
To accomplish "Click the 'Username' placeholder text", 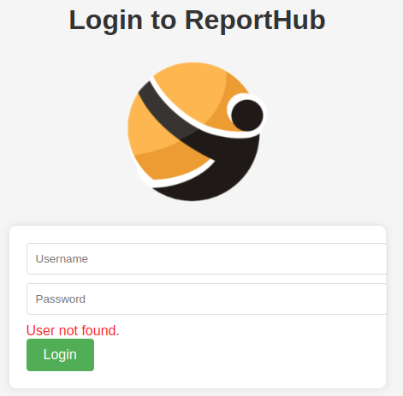I will (62, 259).
